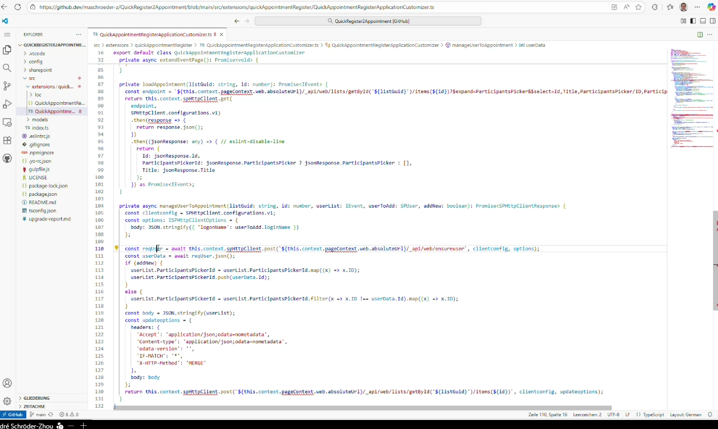Toggle the bottom panel layout button
Viewport: 718px width, 429px height.
pos(703,21)
